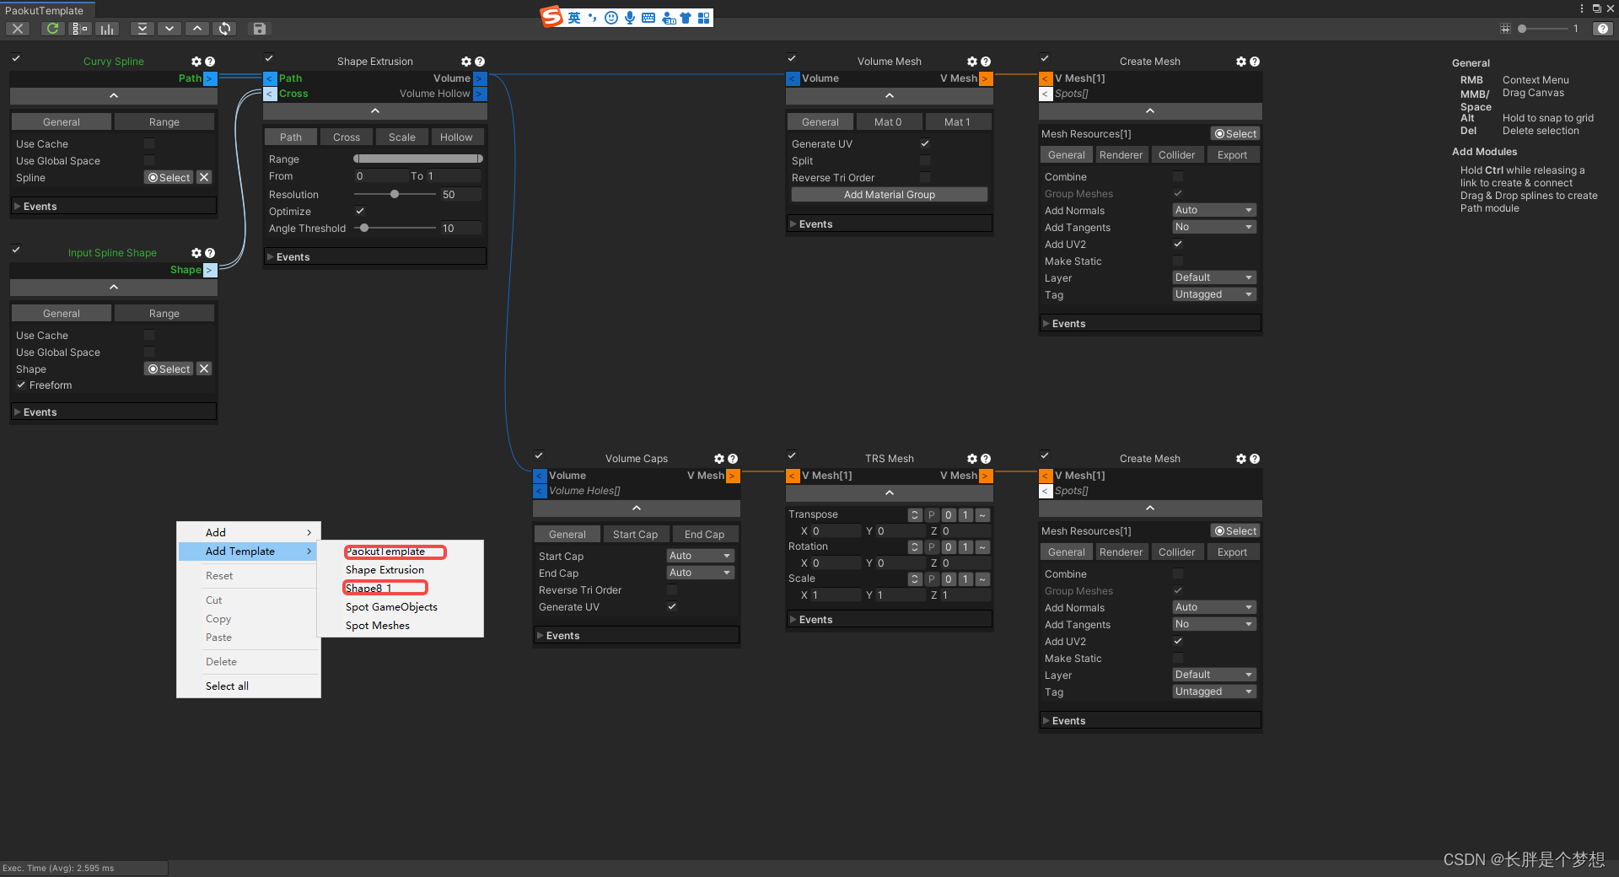
Task: Adjust the Angle Threshold slider
Action: pyautogui.click(x=363, y=229)
